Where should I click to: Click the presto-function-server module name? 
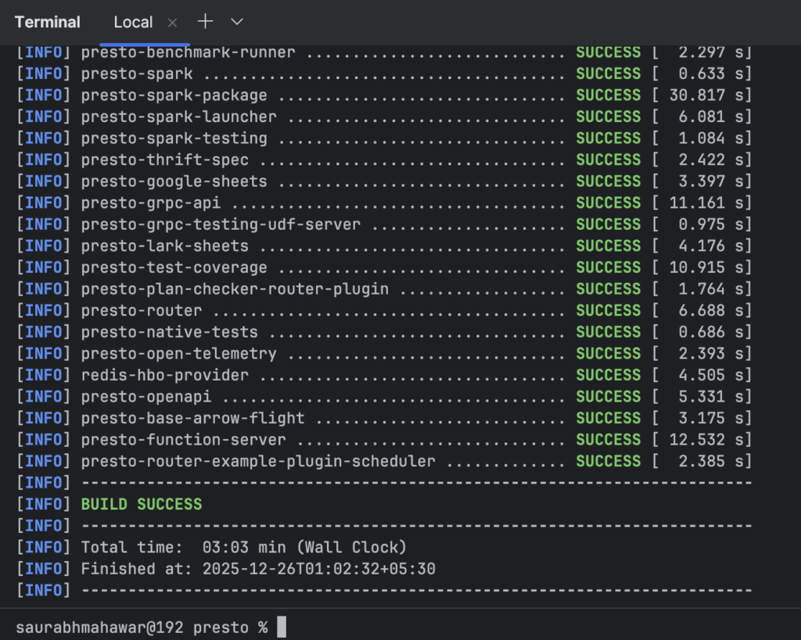point(183,440)
